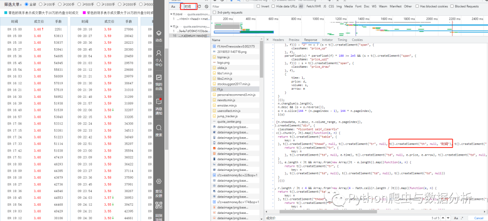488x221 pixels.
Task: Check the Invert checkbox
Action: [258, 6]
